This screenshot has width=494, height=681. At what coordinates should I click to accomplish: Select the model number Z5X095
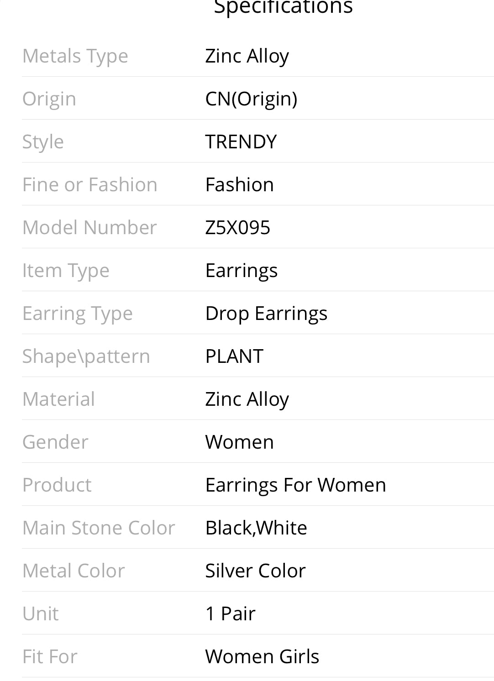[x=237, y=228]
